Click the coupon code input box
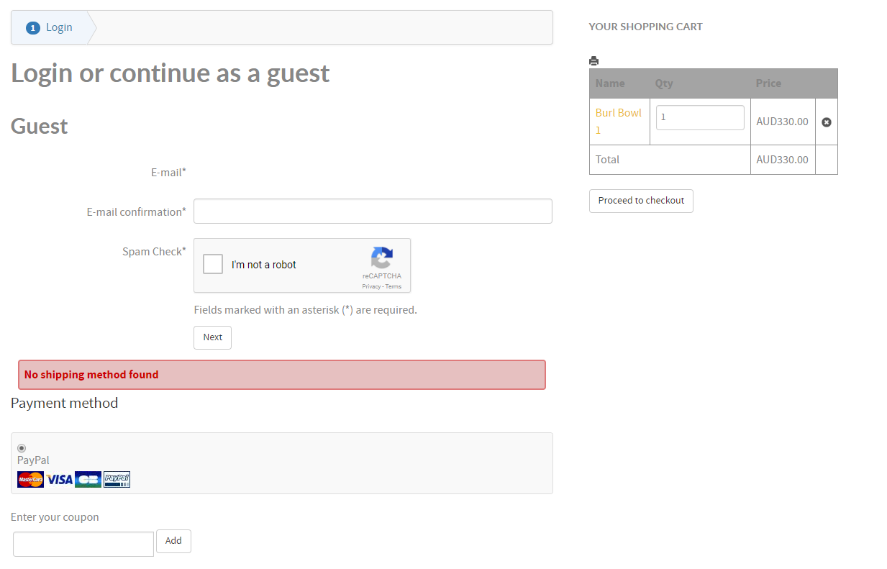The height and width of the screenshot is (569, 887). pos(83,544)
